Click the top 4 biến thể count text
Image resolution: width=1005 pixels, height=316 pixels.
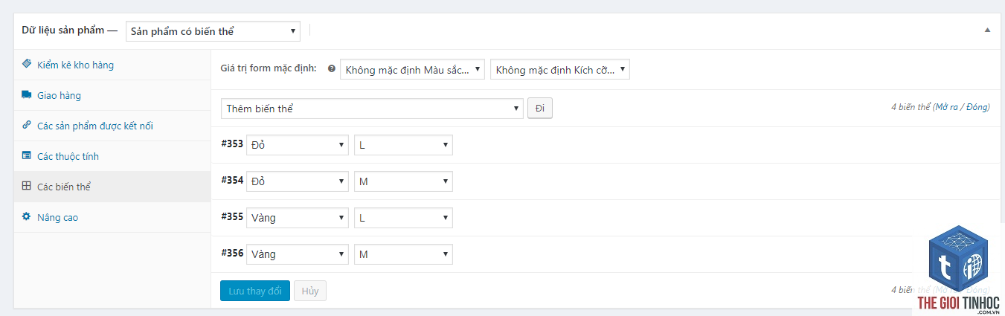point(911,107)
